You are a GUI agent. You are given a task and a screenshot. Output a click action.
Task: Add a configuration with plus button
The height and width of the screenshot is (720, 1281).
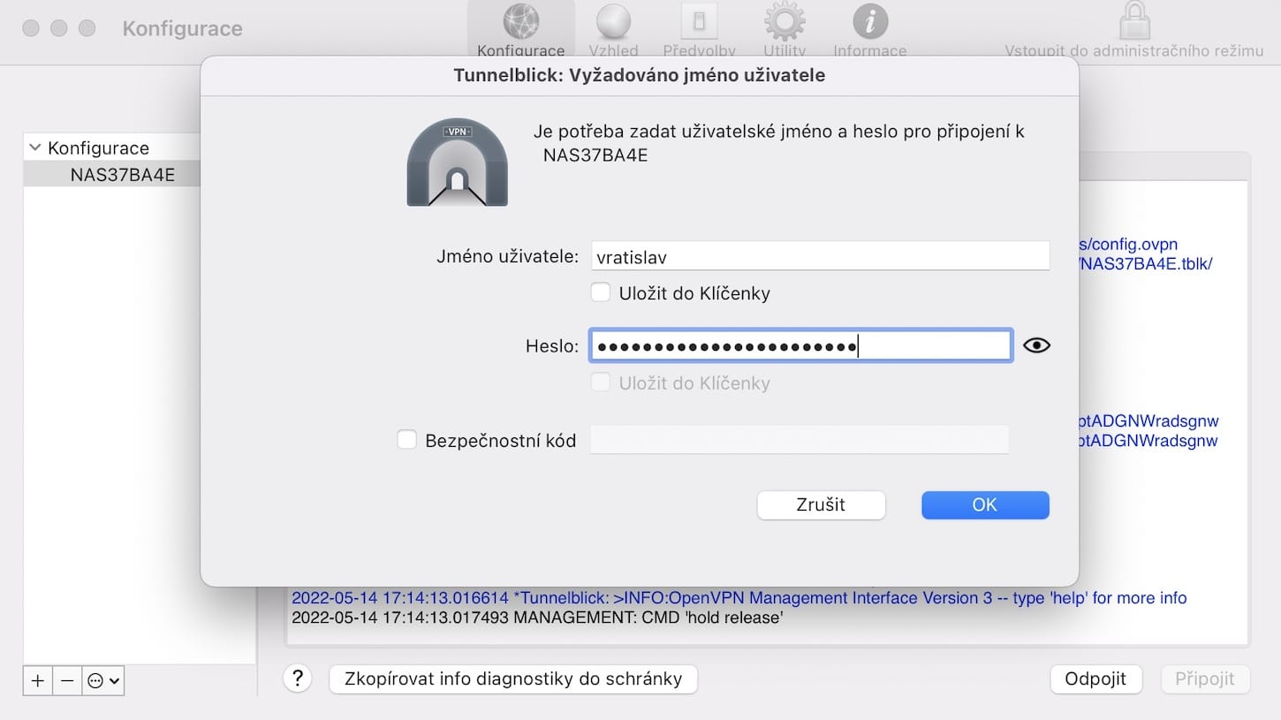click(x=37, y=680)
